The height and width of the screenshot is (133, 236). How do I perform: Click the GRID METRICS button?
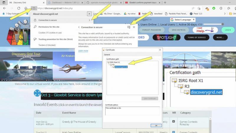pos(179,30)
